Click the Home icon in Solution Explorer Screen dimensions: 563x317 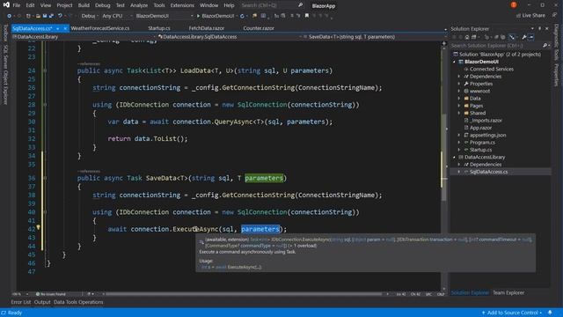coord(467,37)
